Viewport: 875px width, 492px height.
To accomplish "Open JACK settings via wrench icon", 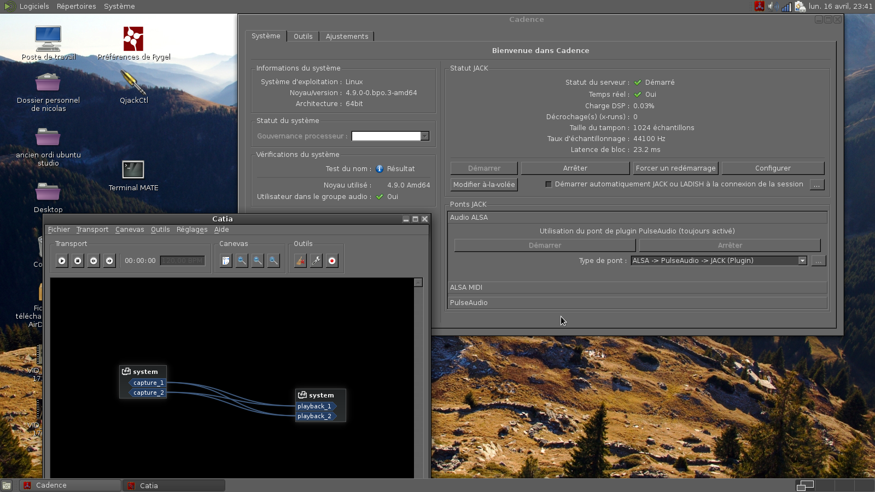I will (316, 261).
